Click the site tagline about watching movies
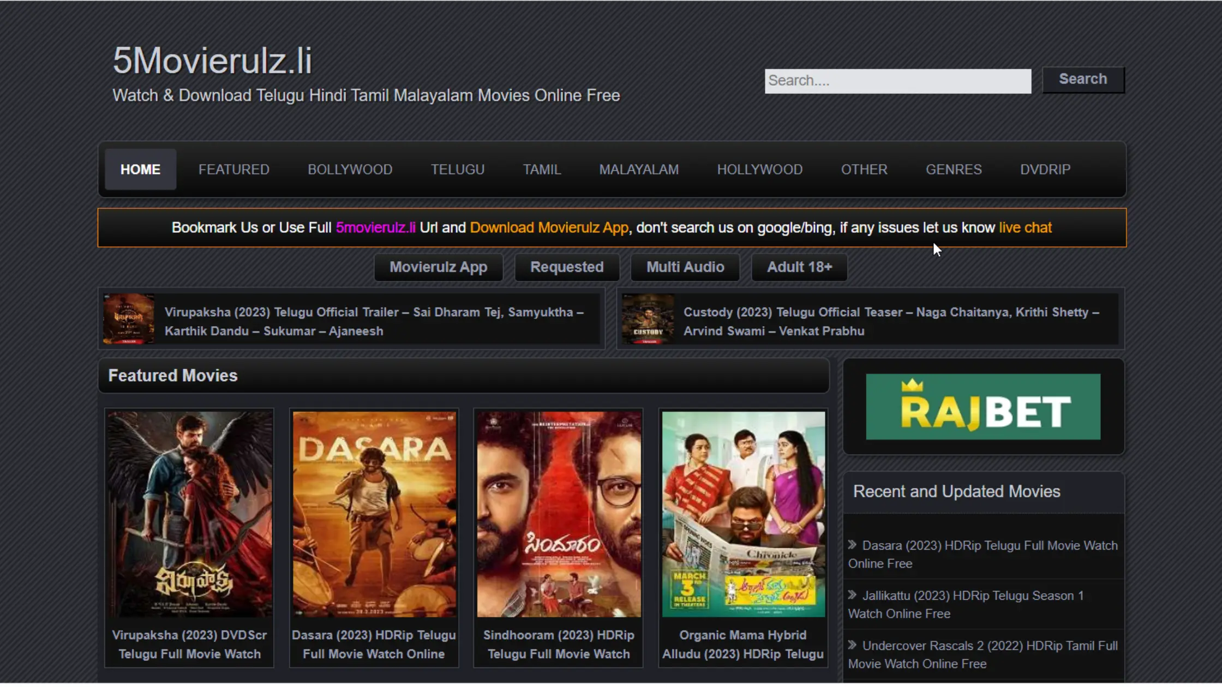 tap(366, 95)
